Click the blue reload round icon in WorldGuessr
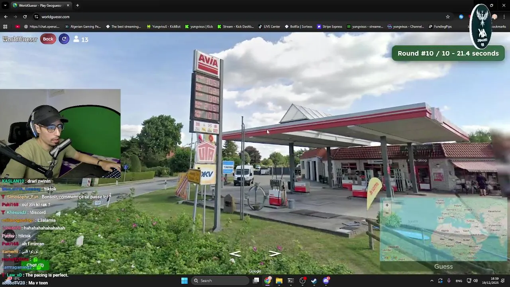Screen dimensions: 510x287 [x=64, y=39]
